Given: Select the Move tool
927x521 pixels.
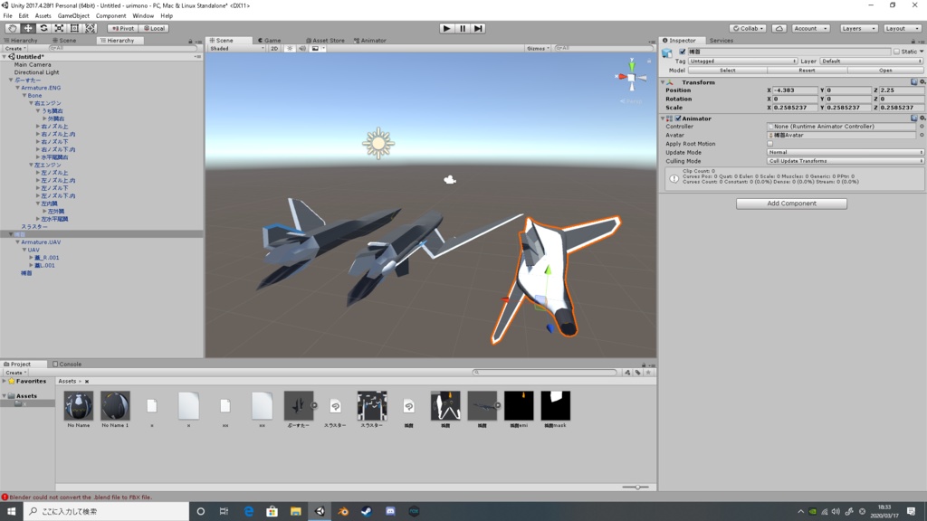Looking at the screenshot, I should pyautogui.click(x=28, y=28).
